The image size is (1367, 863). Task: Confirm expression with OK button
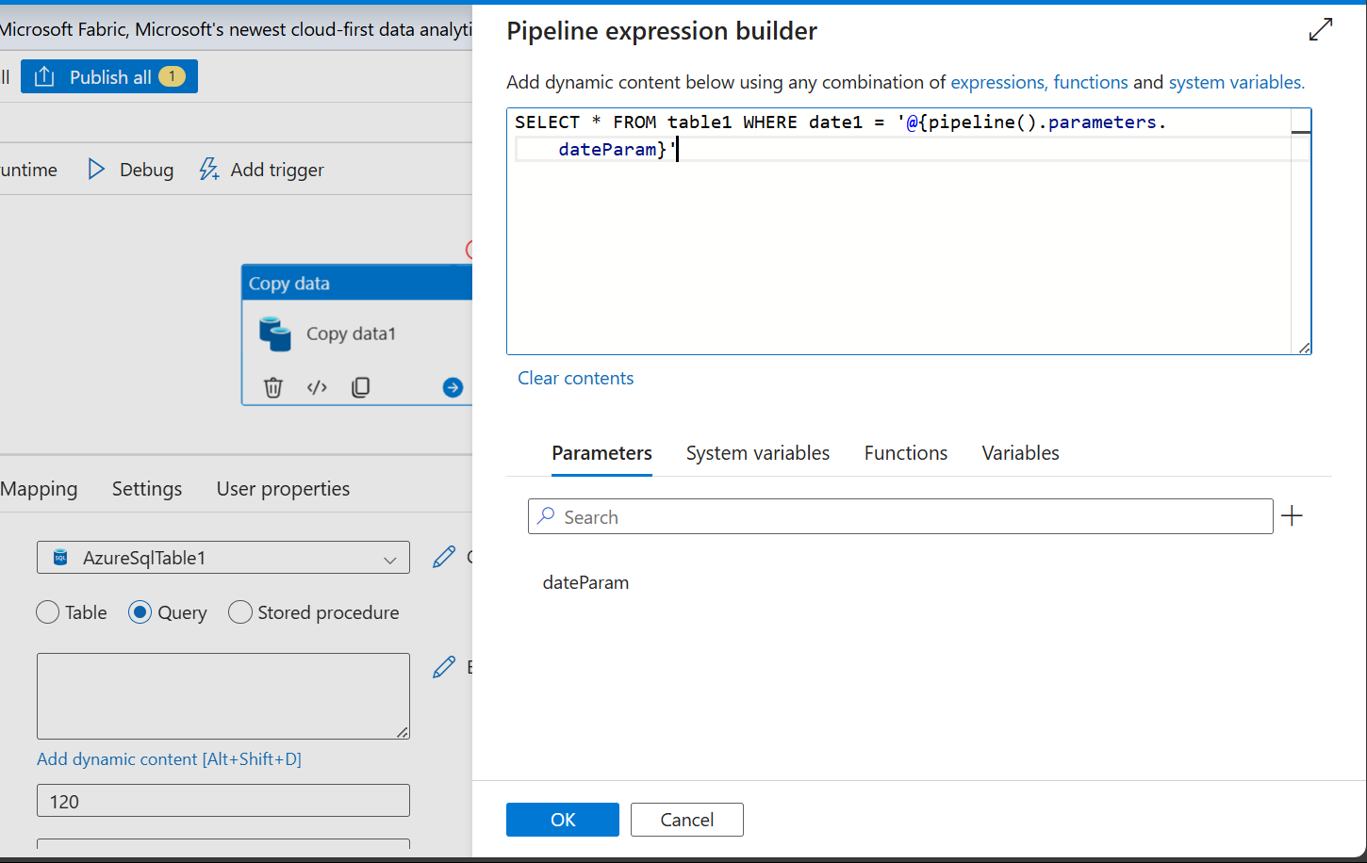tap(563, 820)
